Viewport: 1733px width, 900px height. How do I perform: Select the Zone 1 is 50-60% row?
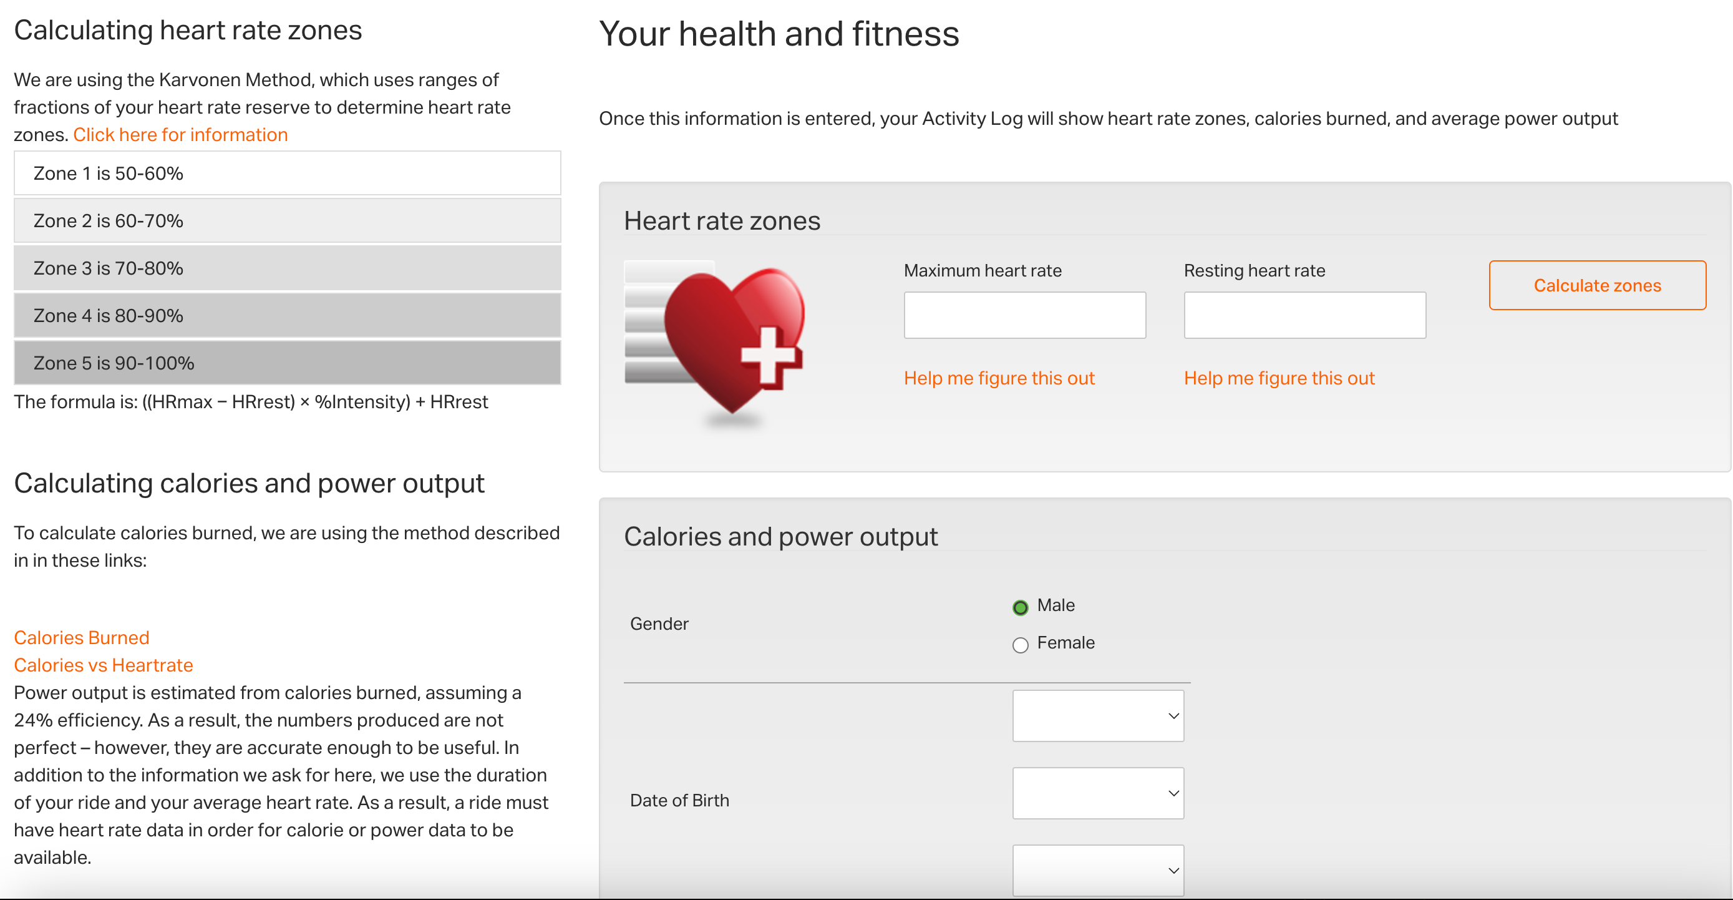coord(287,173)
